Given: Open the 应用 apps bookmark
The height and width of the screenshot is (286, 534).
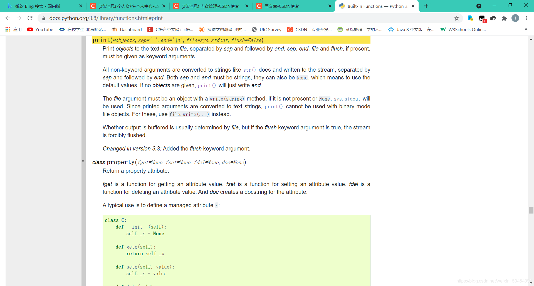Looking at the screenshot, I should click(x=13, y=29).
